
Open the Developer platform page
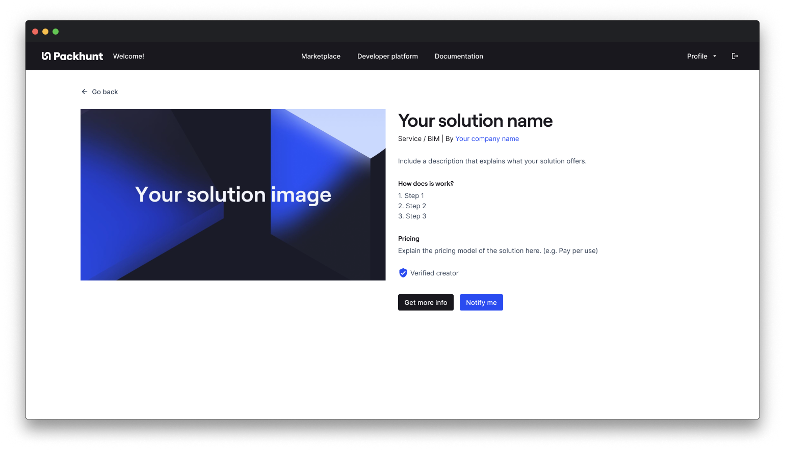(387, 56)
